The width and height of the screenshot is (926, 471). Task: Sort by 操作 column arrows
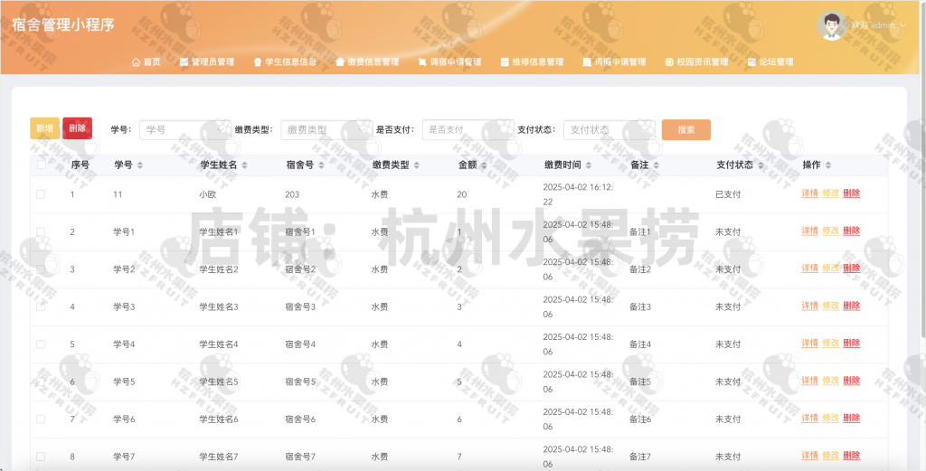point(828,165)
